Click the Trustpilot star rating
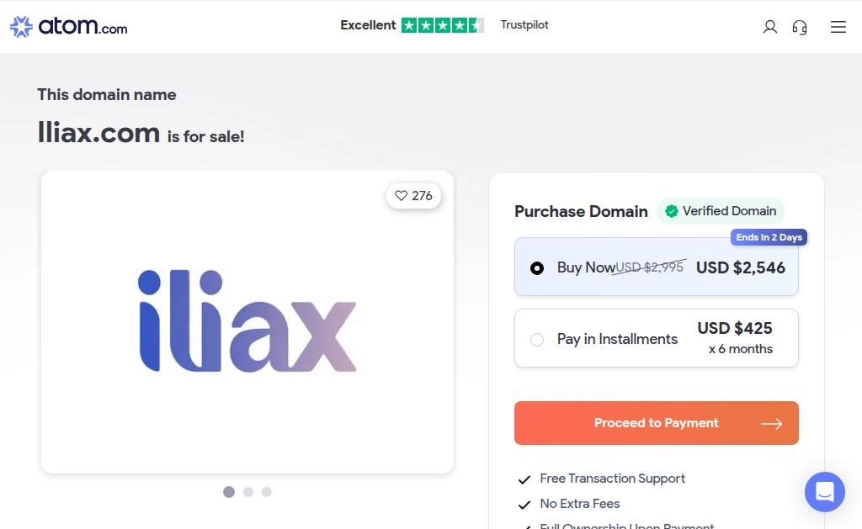Screen dimensions: 862x529 pos(442,25)
